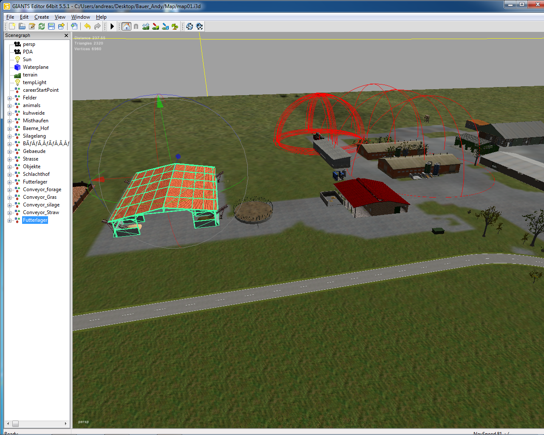Click the first circular arrows toolbar icon
This screenshot has height=435, width=544.
coord(190,26)
